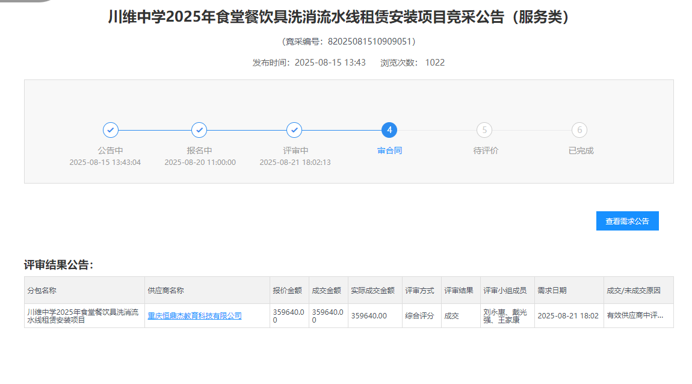
Task: Click the 评审结果公告 section heading
Action: [x=58, y=263]
